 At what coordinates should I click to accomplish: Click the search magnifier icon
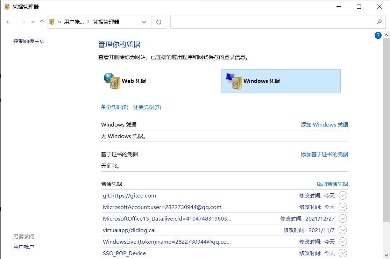point(379,22)
